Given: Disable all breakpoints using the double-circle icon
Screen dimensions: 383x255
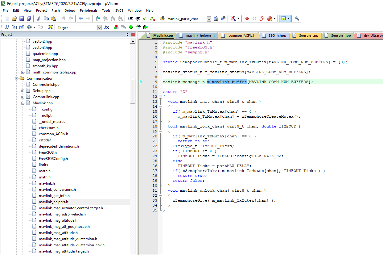Looking at the screenshot, I should point(262,19).
